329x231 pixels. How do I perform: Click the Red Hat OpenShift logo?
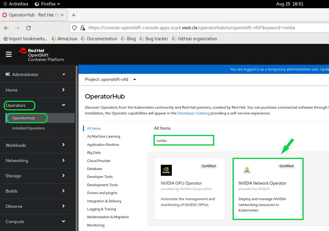42,55
